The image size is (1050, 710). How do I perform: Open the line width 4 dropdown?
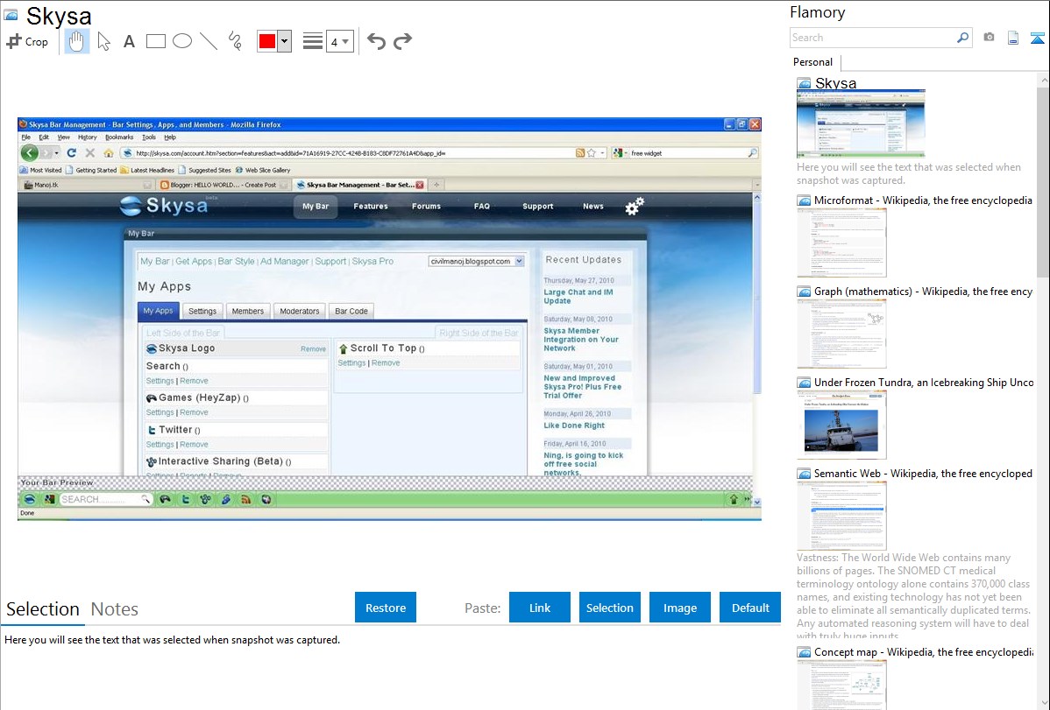click(339, 41)
